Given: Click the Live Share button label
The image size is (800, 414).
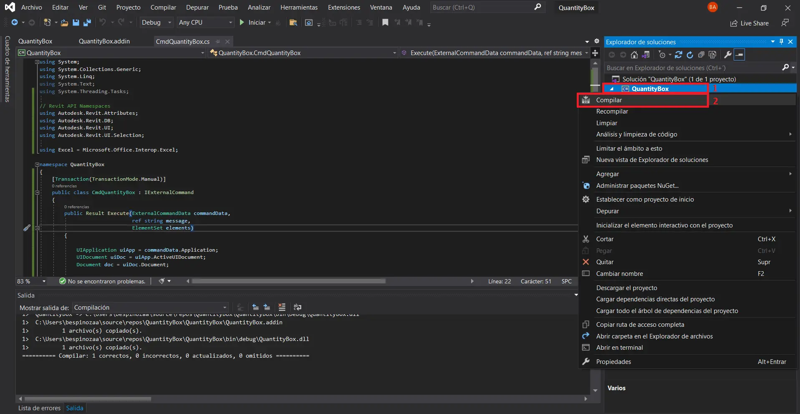Looking at the screenshot, I should click(755, 23).
